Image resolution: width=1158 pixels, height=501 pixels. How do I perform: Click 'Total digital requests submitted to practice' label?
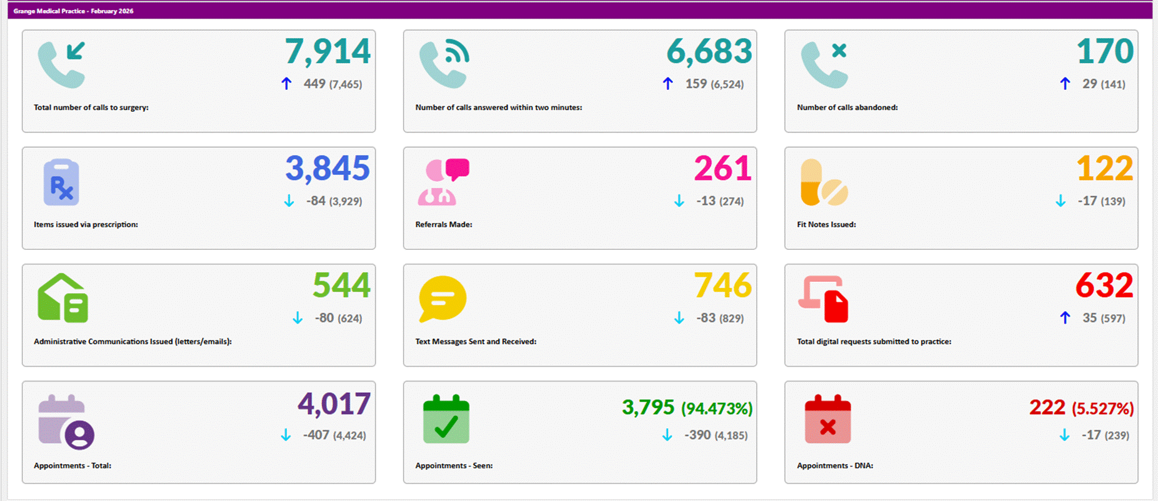coord(874,342)
